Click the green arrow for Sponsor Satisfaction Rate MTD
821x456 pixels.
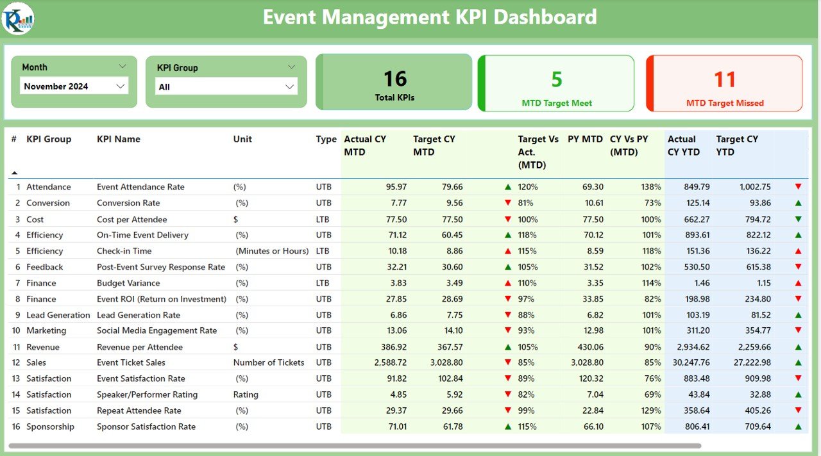pyautogui.click(x=508, y=427)
